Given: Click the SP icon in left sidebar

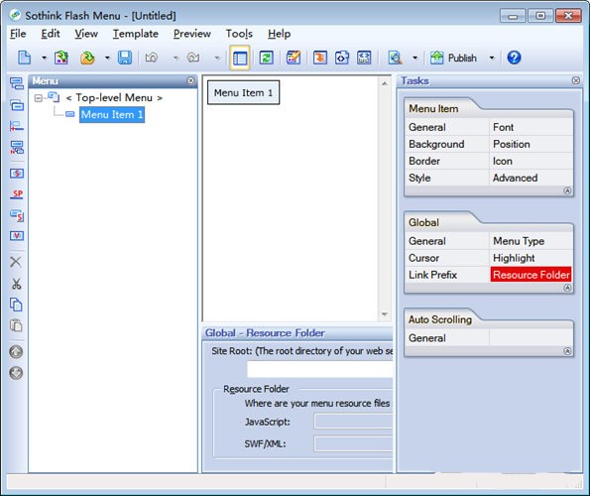Looking at the screenshot, I should point(17,194).
